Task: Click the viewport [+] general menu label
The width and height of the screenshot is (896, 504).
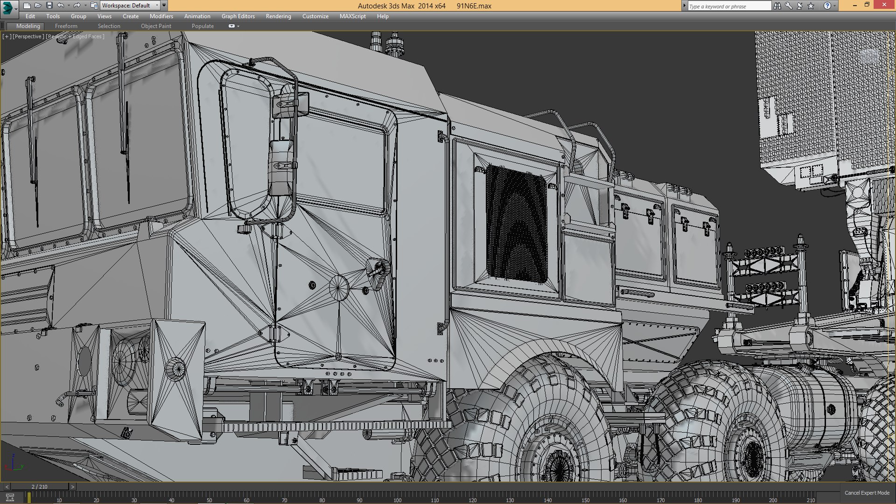Action: click(7, 36)
